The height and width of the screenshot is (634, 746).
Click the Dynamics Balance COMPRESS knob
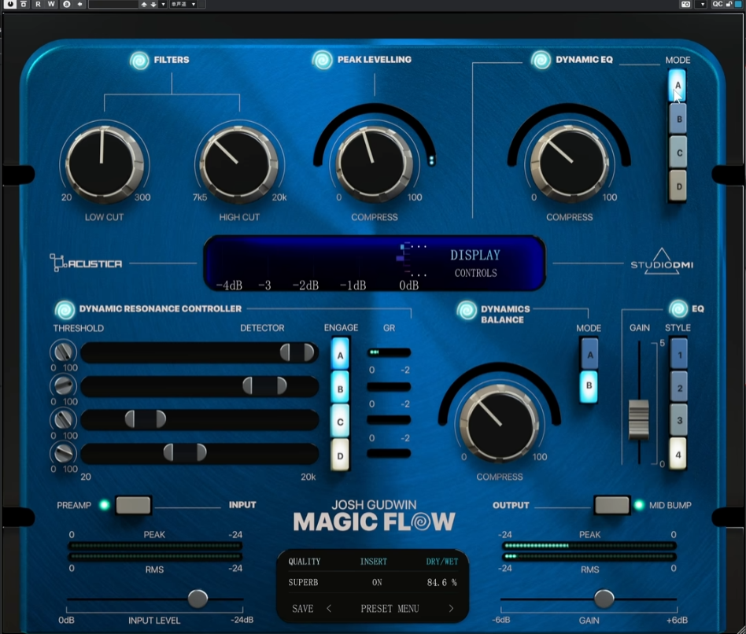500,423
